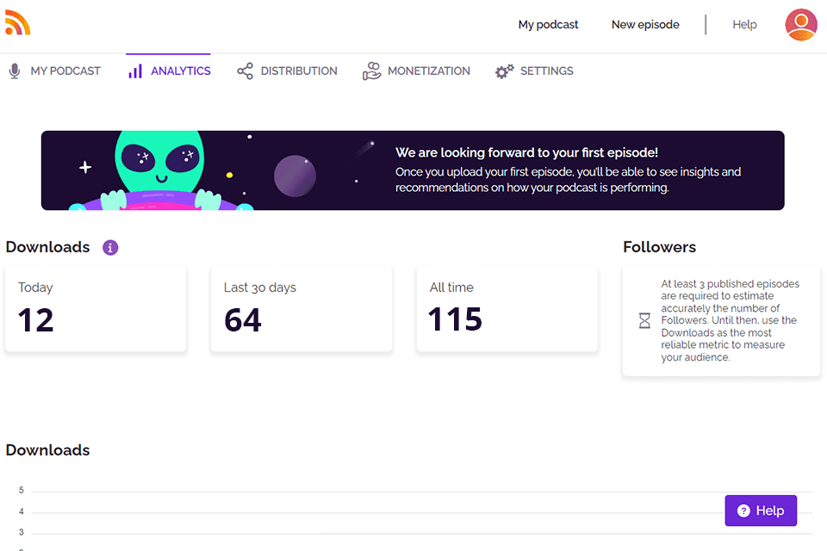This screenshot has height=551, width=827.
Task: Click the microphone icon beside My Podcast
Action: (x=15, y=71)
